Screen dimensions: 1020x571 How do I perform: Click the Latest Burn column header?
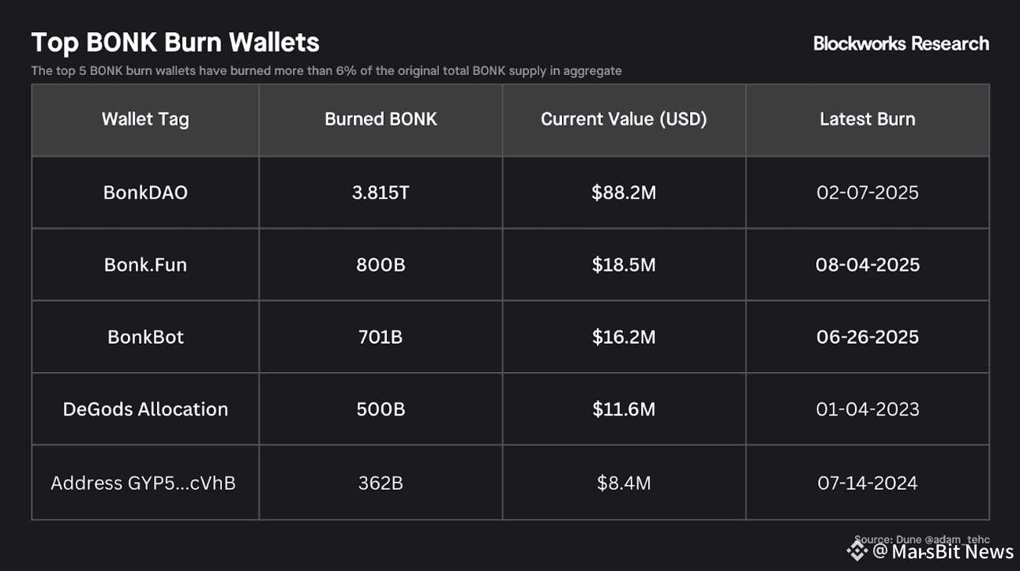[x=867, y=119]
